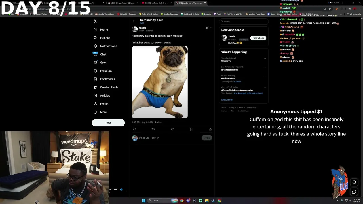Open File Explorer from the taskbar

tap(207, 201)
